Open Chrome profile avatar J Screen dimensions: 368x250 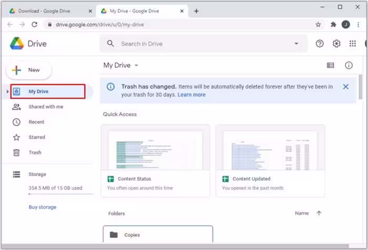tap(346, 24)
